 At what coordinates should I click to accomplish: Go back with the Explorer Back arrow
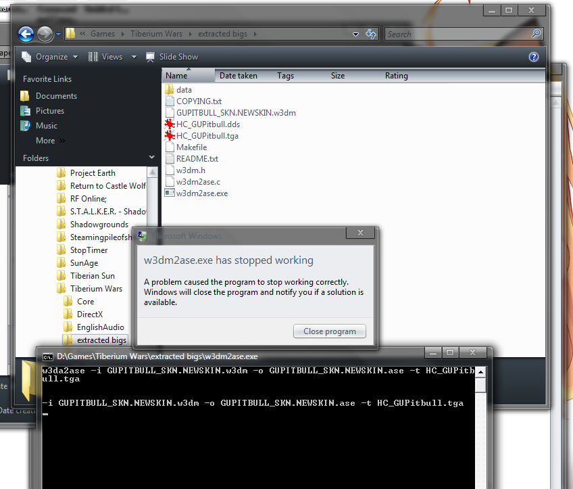(x=26, y=34)
